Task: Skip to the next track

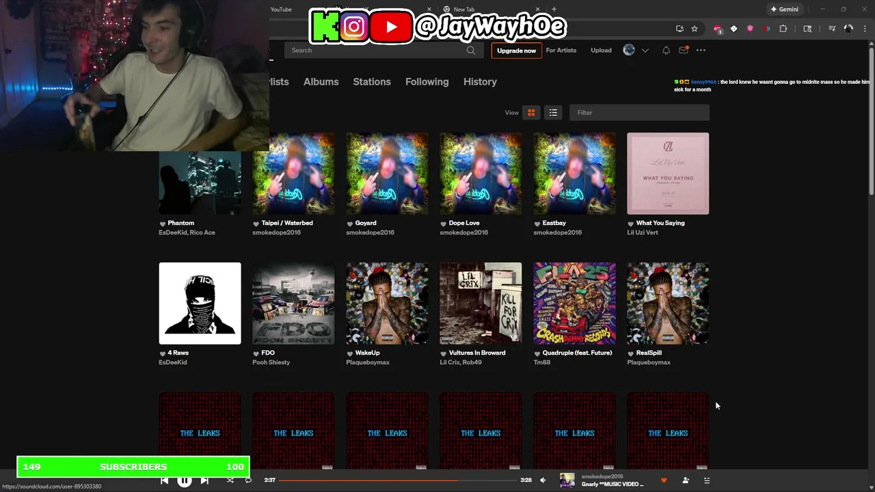Action: 204,480
